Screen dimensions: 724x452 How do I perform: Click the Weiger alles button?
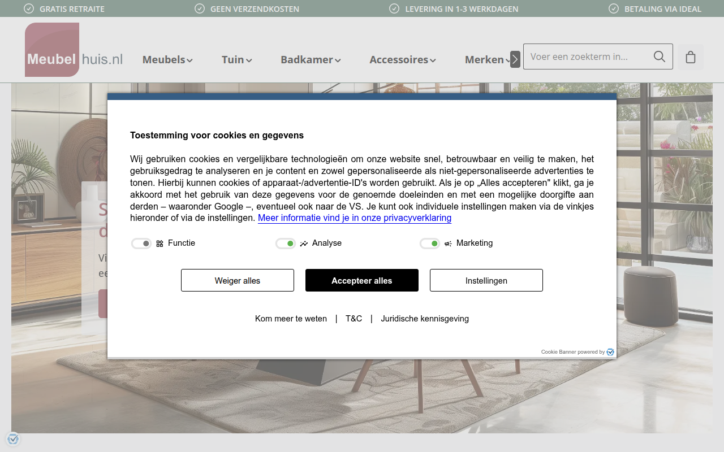pos(238,280)
